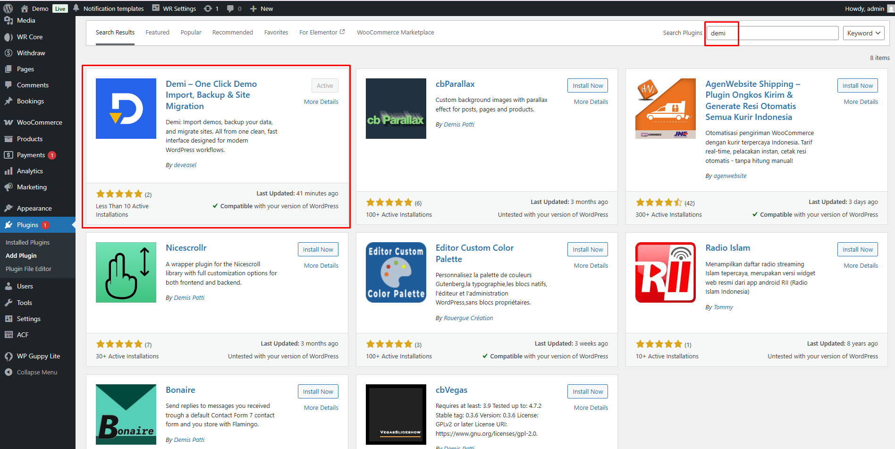This screenshot has width=895, height=449.
Task: Click the WooCommerce sidebar menu icon
Action: [8, 122]
